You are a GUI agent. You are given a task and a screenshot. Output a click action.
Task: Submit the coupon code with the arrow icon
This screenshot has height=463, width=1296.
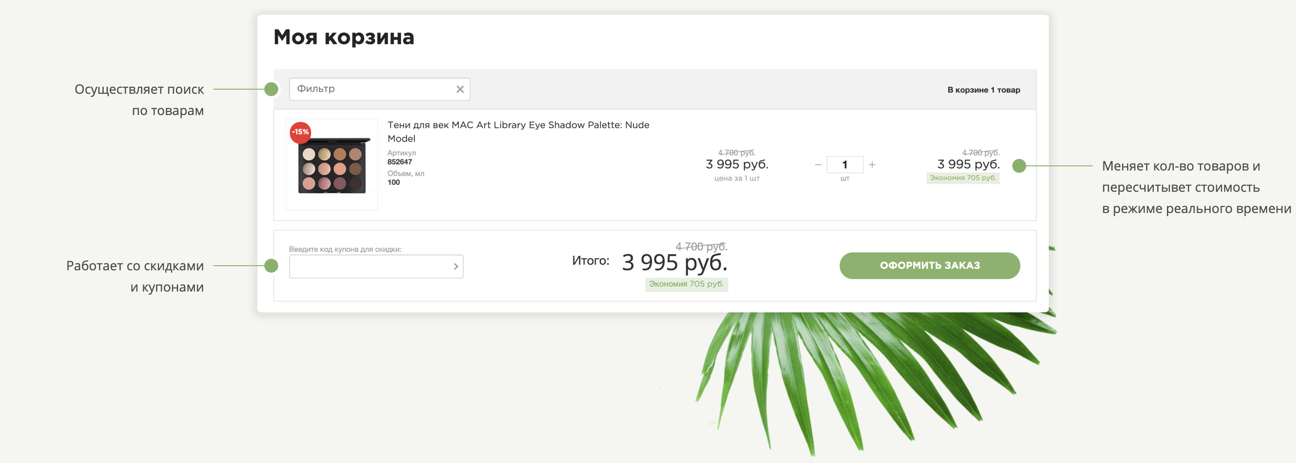coord(456,267)
